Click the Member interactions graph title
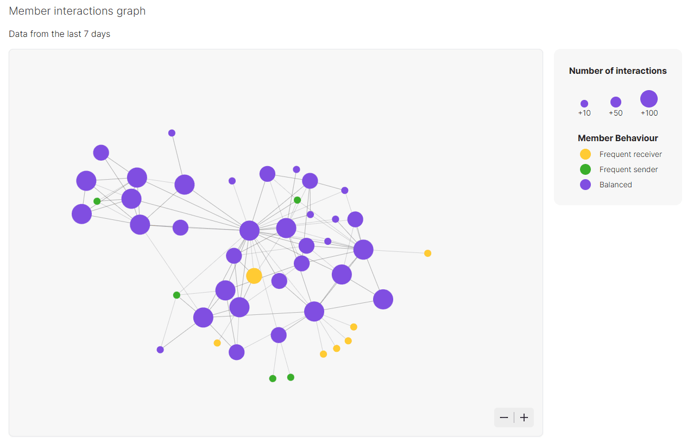This screenshot has width=687, height=443. 77,11
